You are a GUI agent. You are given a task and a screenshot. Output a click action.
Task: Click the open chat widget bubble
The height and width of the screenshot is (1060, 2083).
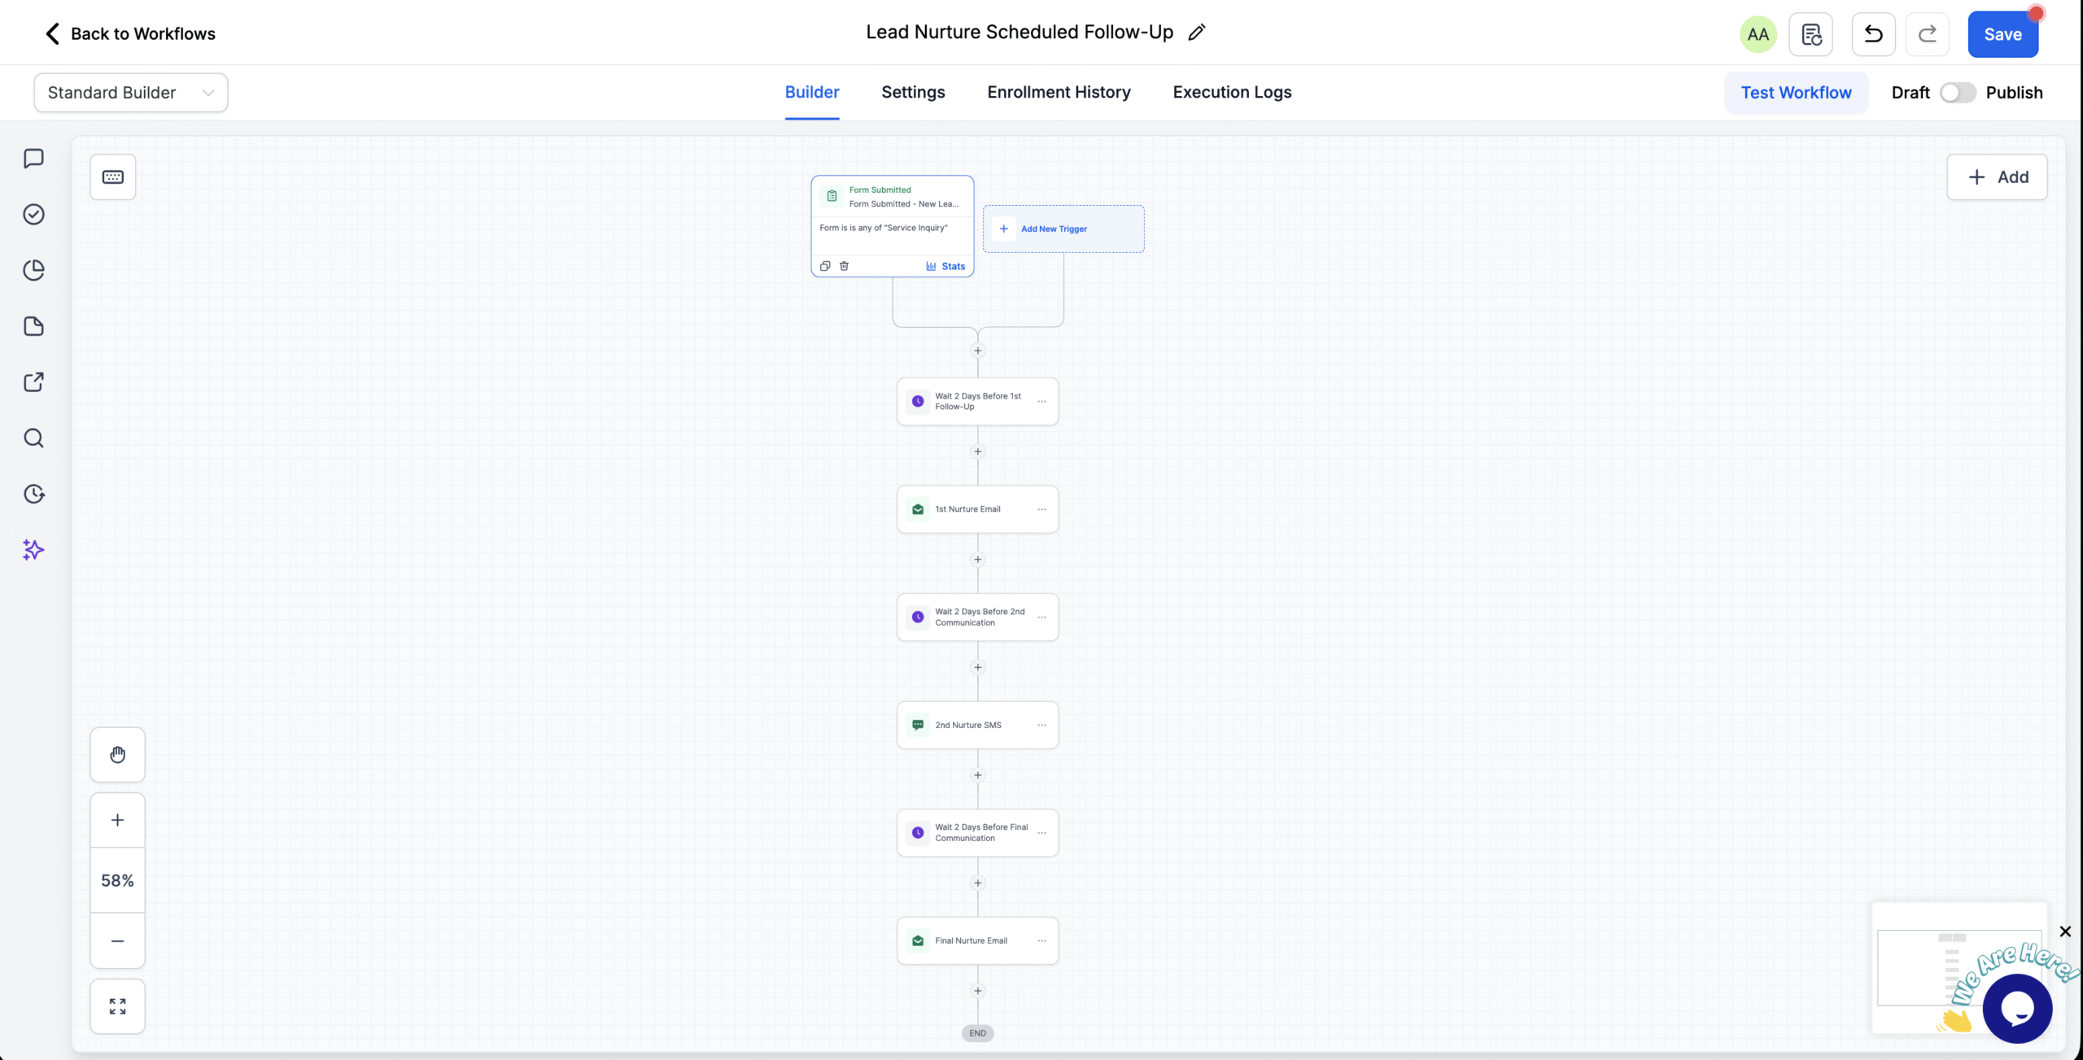[2017, 1009]
